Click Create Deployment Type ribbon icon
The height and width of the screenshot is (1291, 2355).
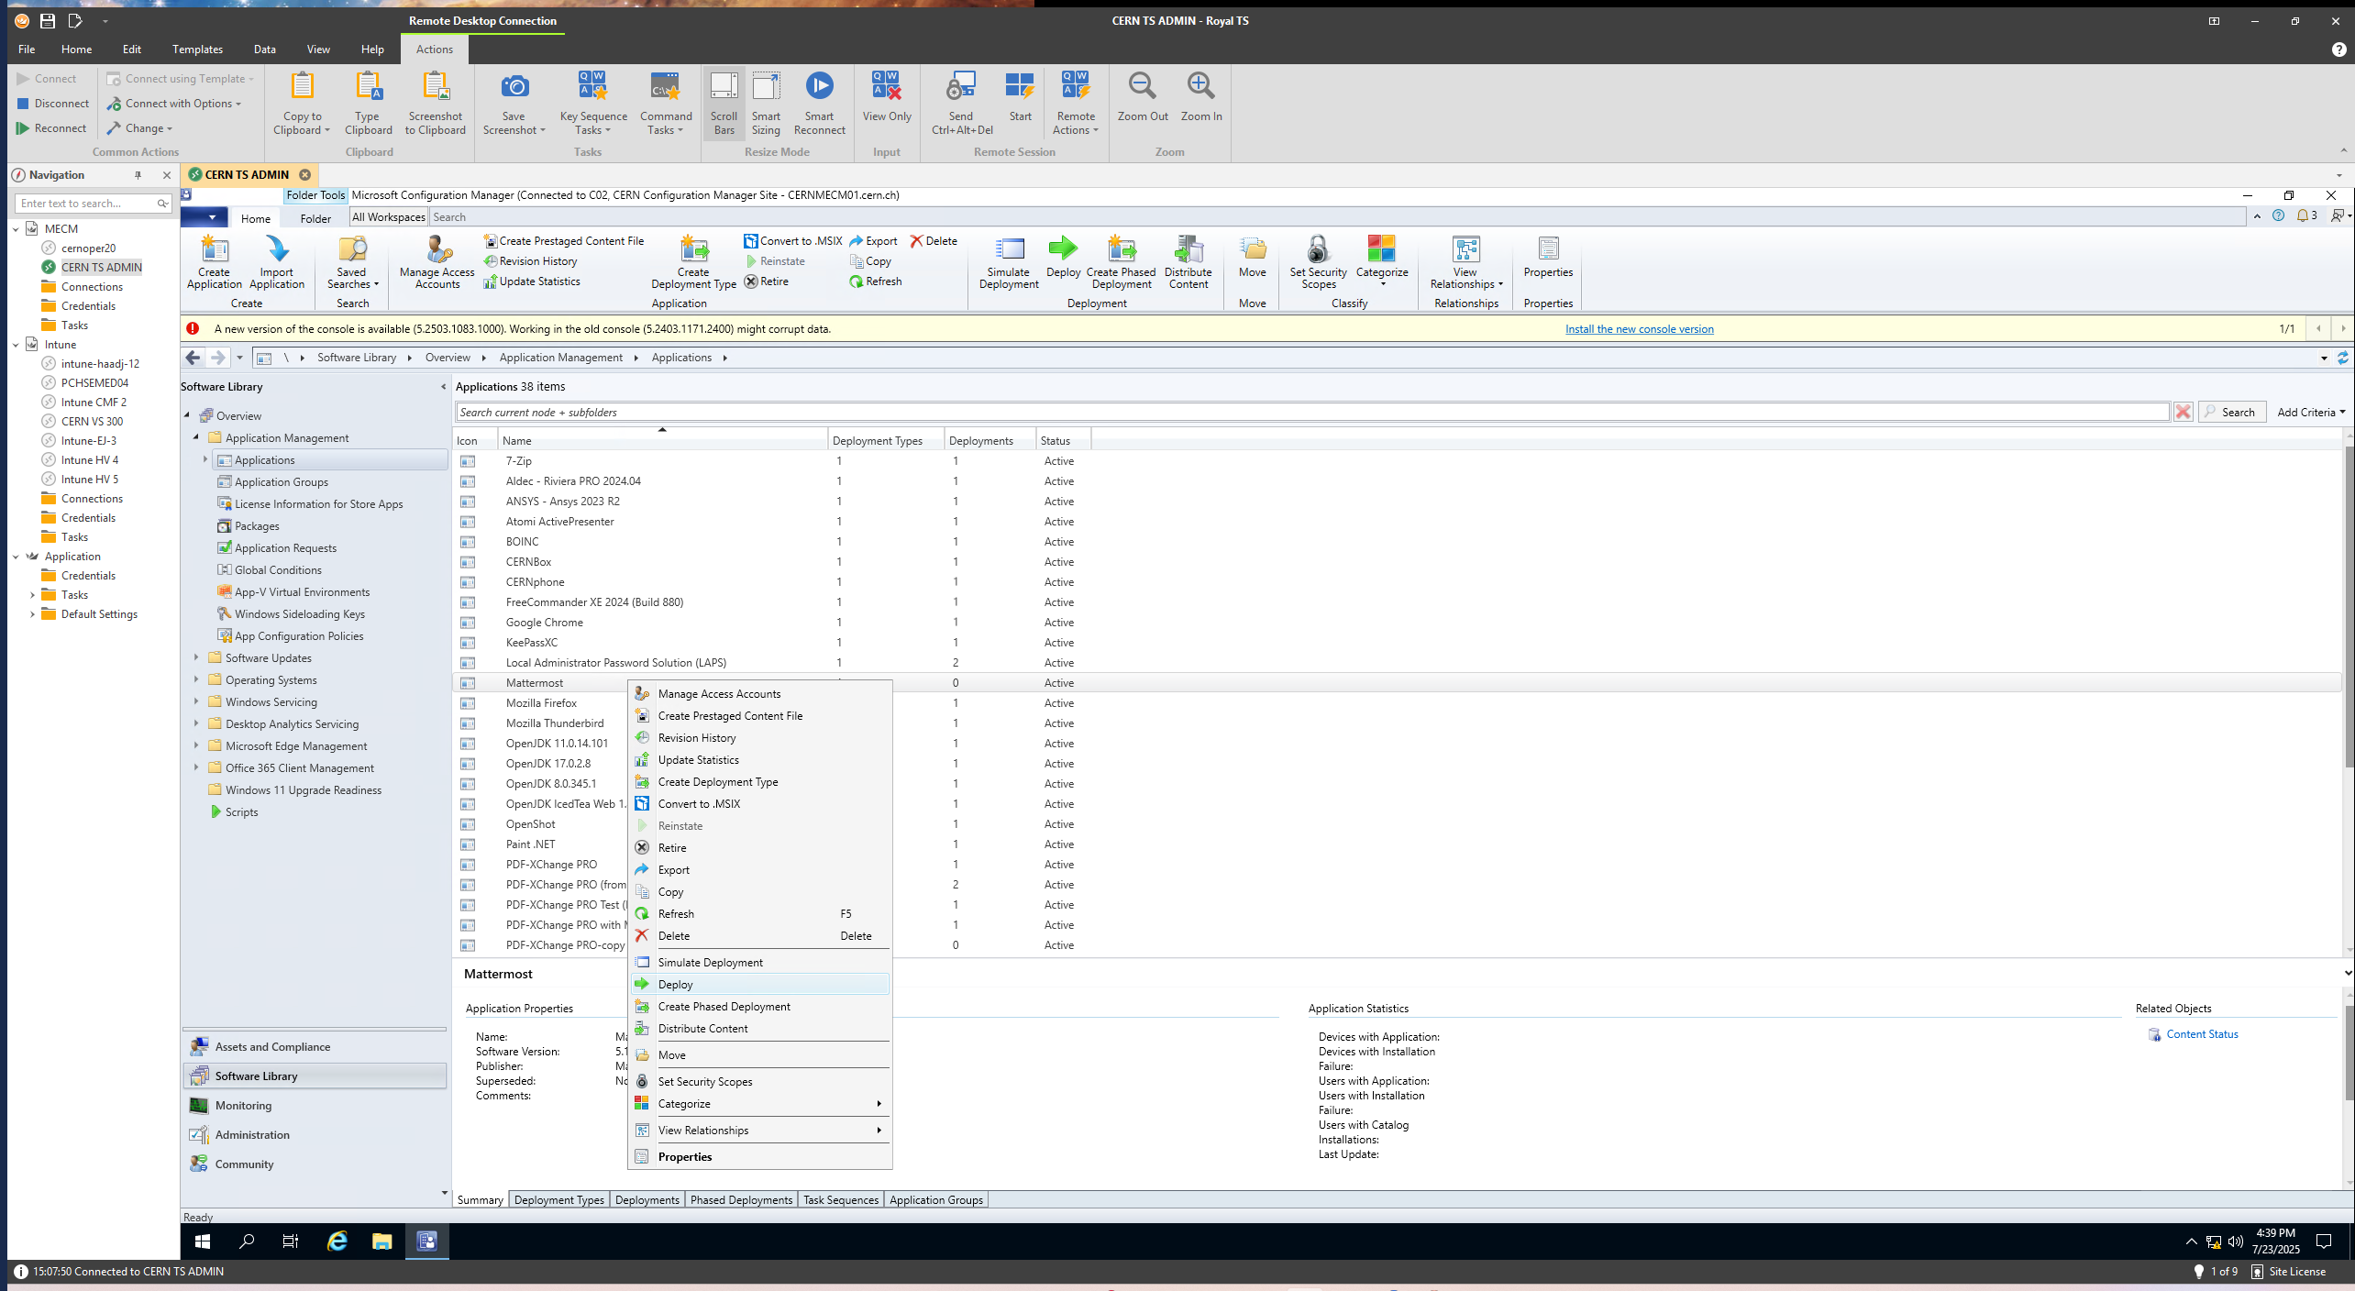point(693,261)
